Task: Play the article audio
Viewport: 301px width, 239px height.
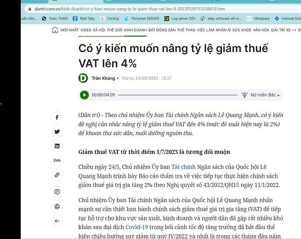Action: [84, 95]
